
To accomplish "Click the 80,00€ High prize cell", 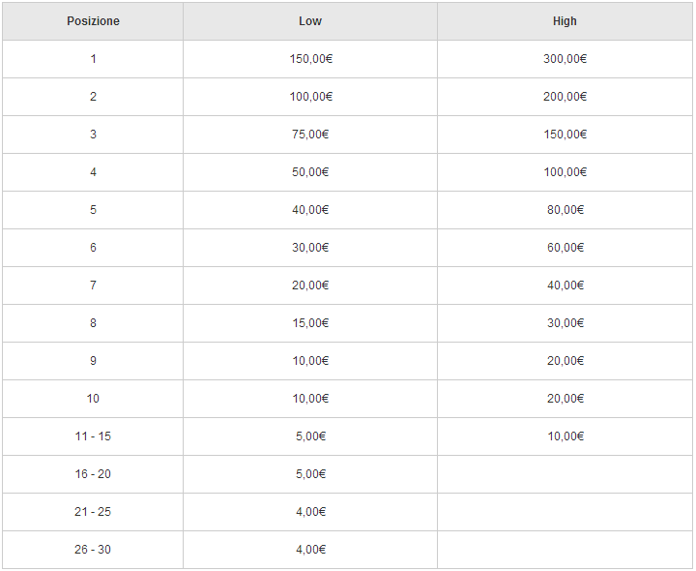I will click(565, 210).
